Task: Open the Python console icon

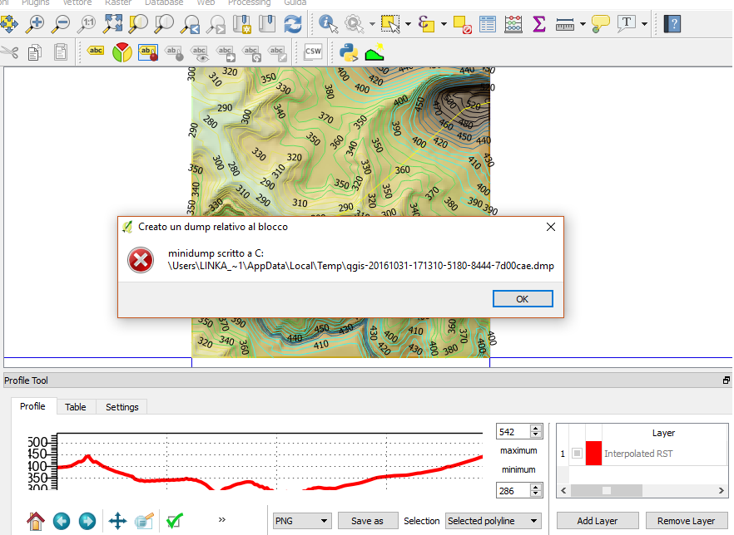Action: point(349,52)
